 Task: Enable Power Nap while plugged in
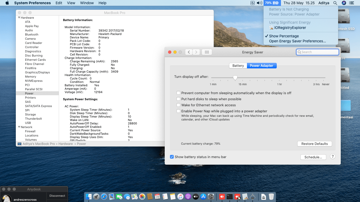(x=178, y=111)
